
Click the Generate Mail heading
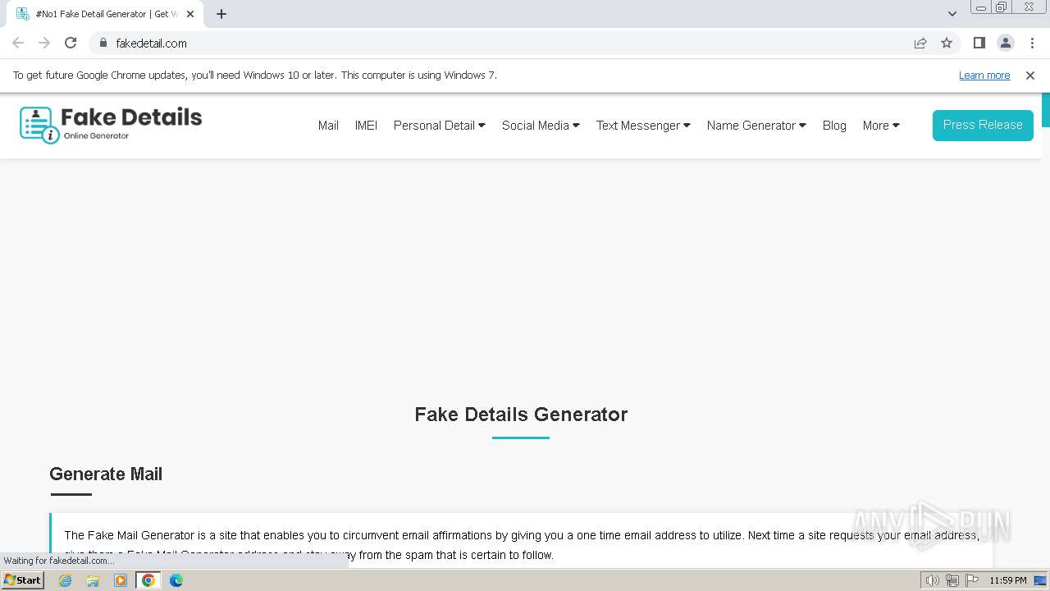coord(106,474)
